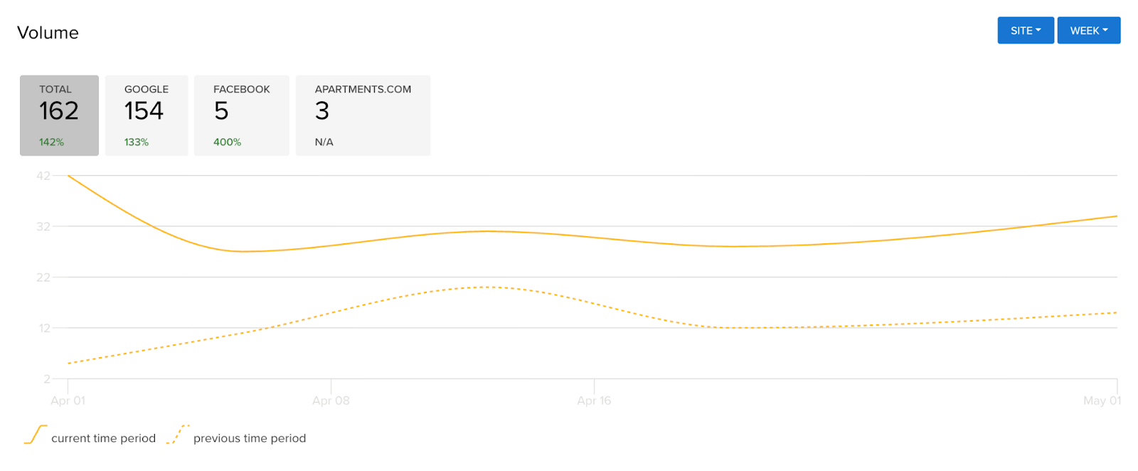Select the APARTMENTS.COM 3 card
Viewport: 1138px width, 471px height.
point(363,115)
